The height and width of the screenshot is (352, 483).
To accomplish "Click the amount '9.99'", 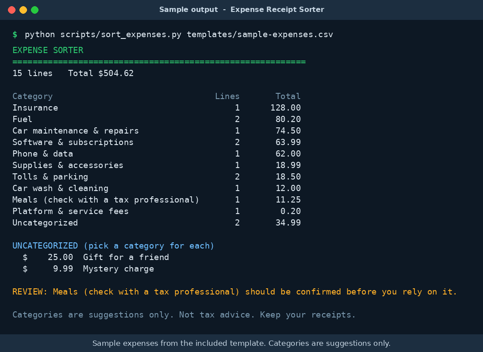I will (x=63, y=269).
